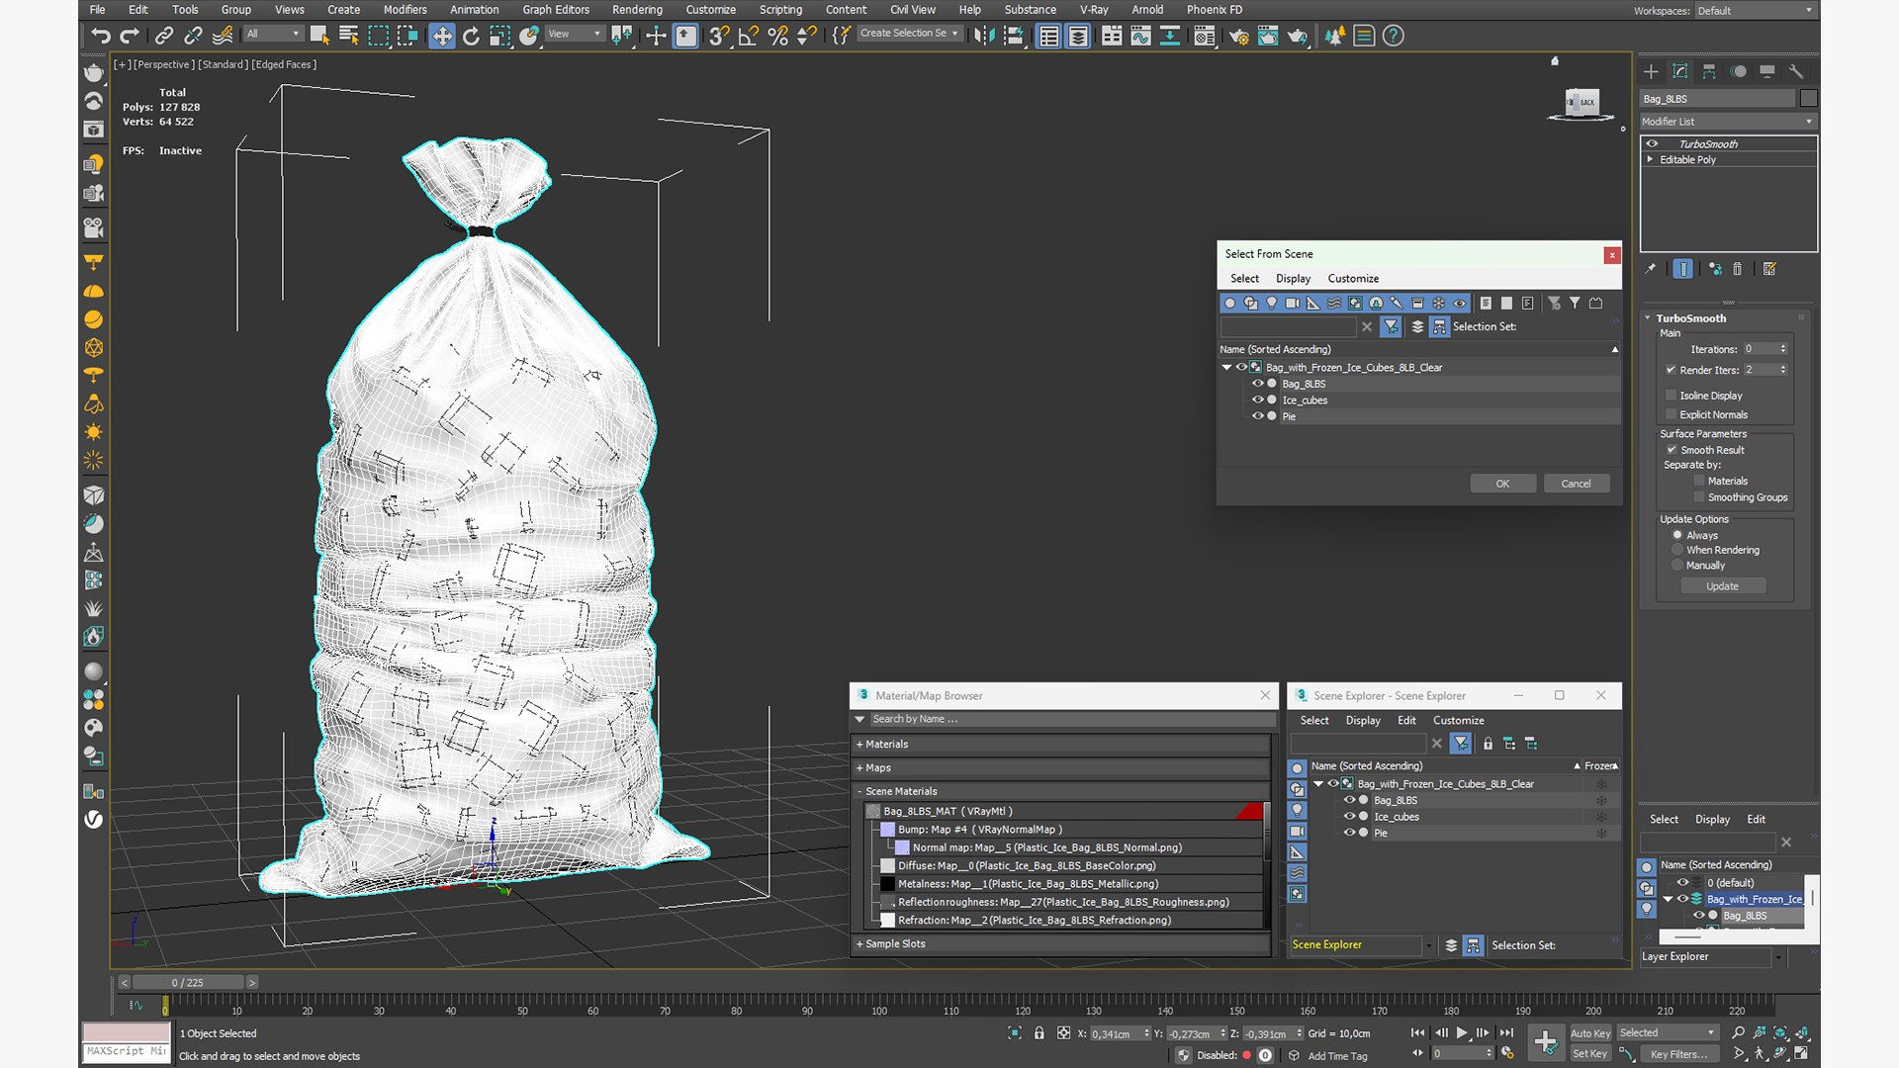The image size is (1899, 1068).
Task: Click Cancel in Select From Scene dialog
Action: click(1576, 484)
